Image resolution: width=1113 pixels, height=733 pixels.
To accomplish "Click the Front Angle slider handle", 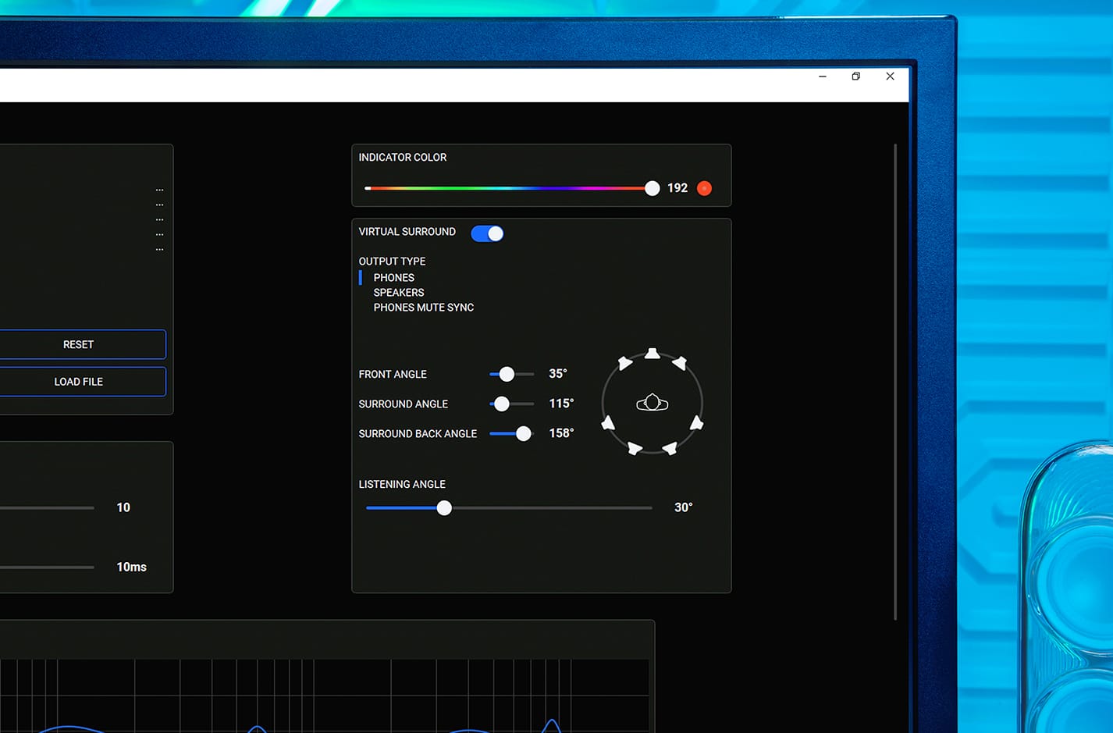I will pos(507,374).
